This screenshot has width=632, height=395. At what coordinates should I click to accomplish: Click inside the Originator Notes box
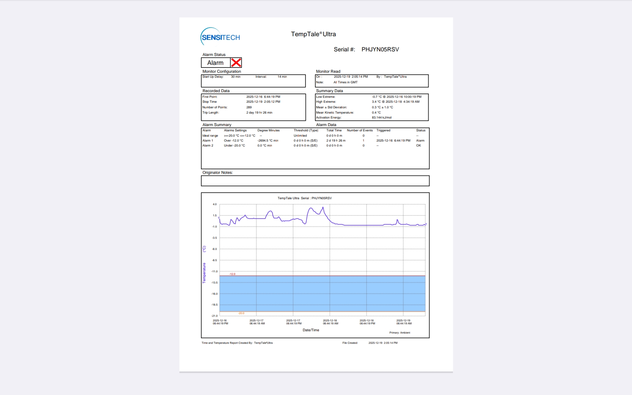coord(315,181)
